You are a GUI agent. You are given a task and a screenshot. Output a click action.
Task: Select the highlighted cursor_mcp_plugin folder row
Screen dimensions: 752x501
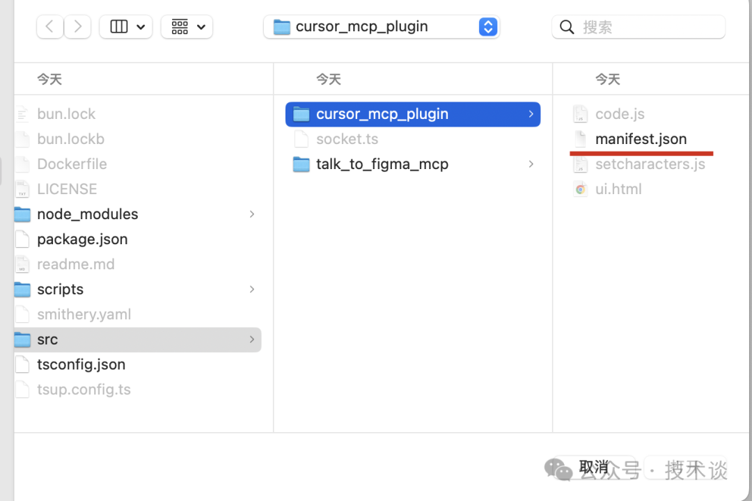[x=413, y=114]
